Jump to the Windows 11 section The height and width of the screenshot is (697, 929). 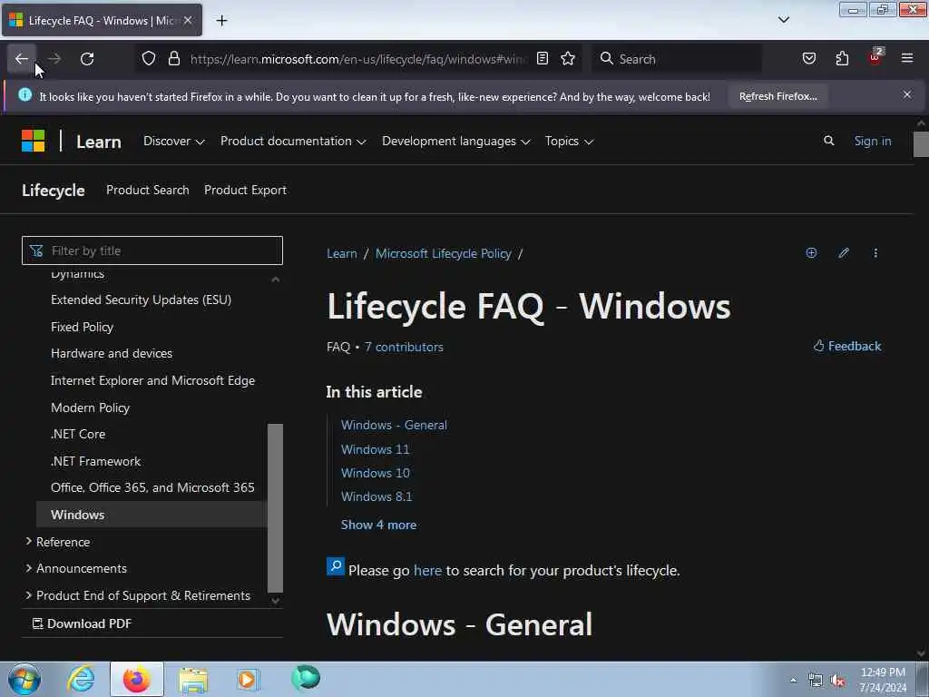click(375, 450)
